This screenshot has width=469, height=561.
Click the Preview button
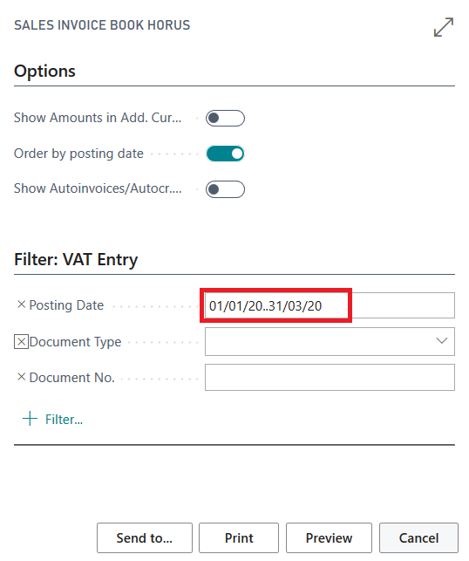point(329,537)
